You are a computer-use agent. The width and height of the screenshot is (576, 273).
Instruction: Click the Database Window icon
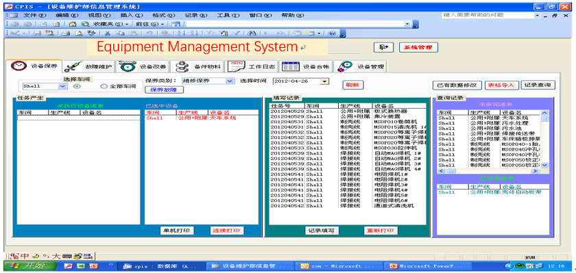(296, 34)
